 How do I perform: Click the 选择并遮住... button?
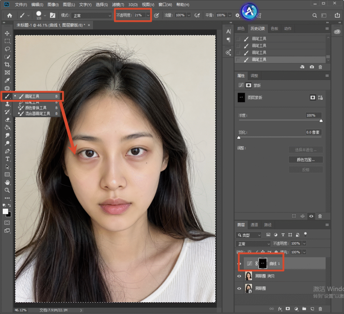(x=306, y=150)
